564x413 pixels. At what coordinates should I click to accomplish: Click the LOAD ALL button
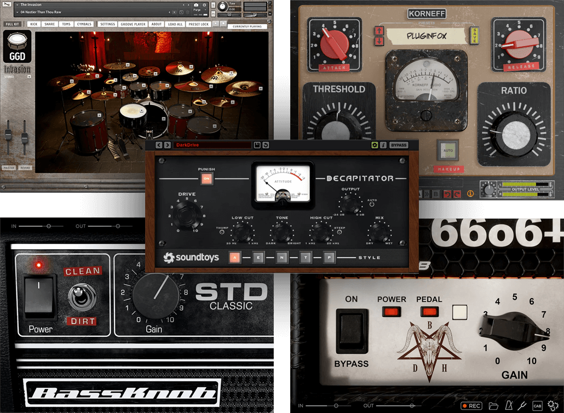pos(175,24)
